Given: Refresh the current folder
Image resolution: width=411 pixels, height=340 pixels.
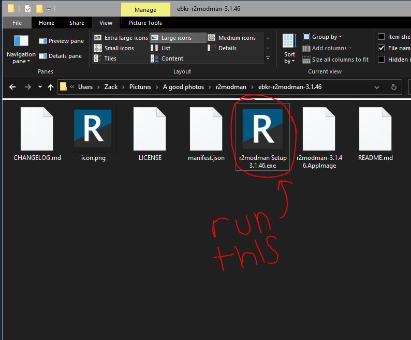Looking at the screenshot, I should pos(394,87).
